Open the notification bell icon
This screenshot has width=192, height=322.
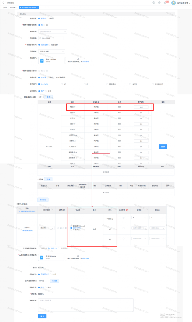pos(165,3)
